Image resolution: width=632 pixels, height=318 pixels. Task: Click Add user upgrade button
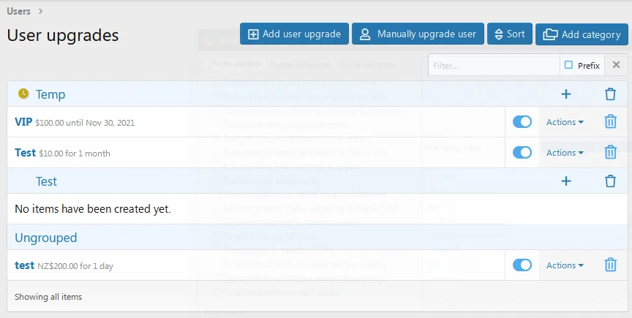point(294,34)
